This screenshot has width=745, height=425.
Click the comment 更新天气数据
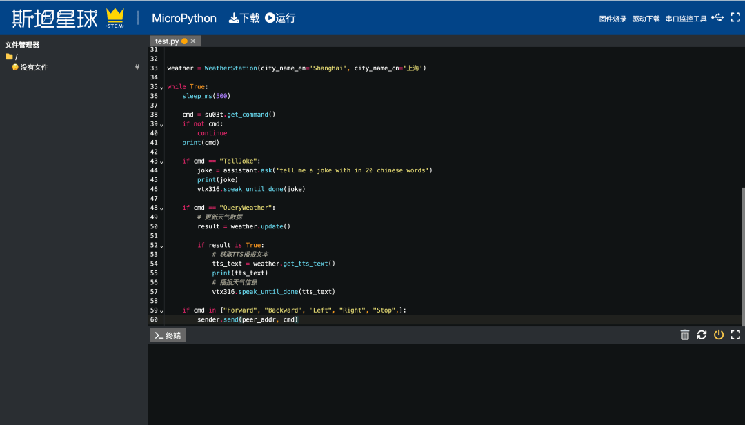click(x=219, y=217)
